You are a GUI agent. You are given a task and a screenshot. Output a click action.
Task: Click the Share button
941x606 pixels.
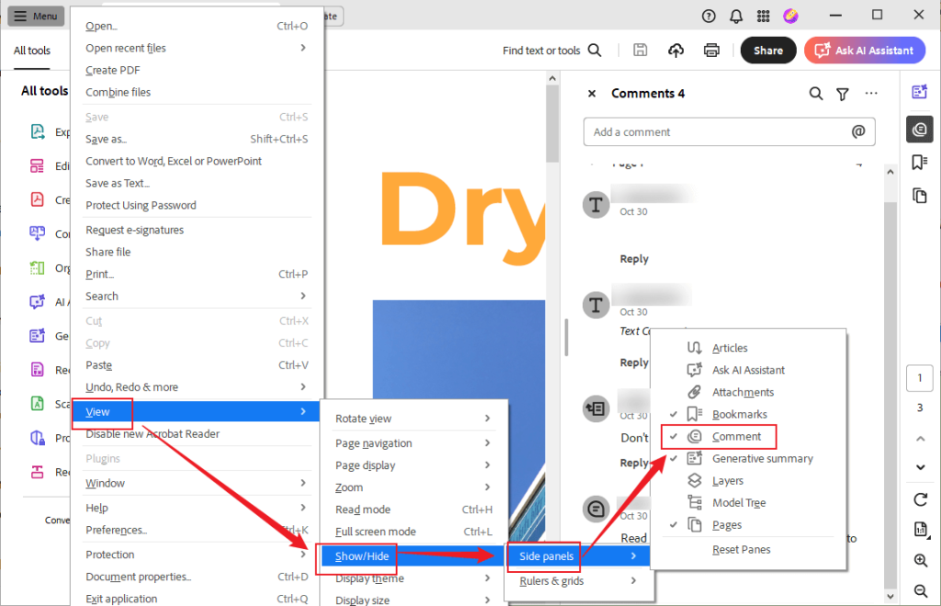coord(767,51)
